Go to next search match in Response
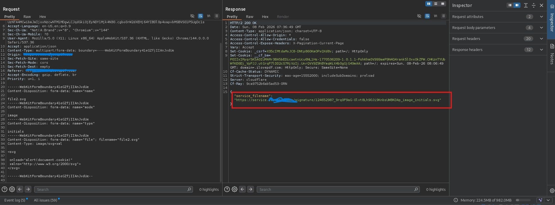 tap(250, 189)
